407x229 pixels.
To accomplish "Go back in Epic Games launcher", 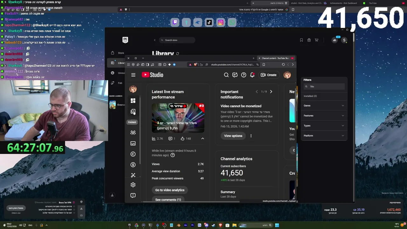I will pyautogui.click(x=155, y=40).
